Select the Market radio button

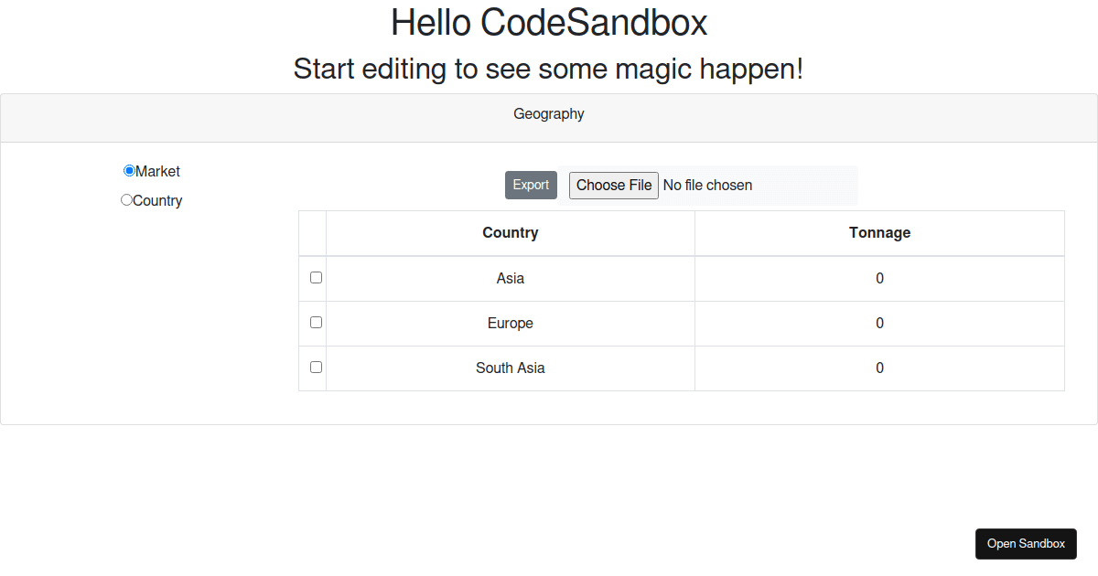coord(129,170)
